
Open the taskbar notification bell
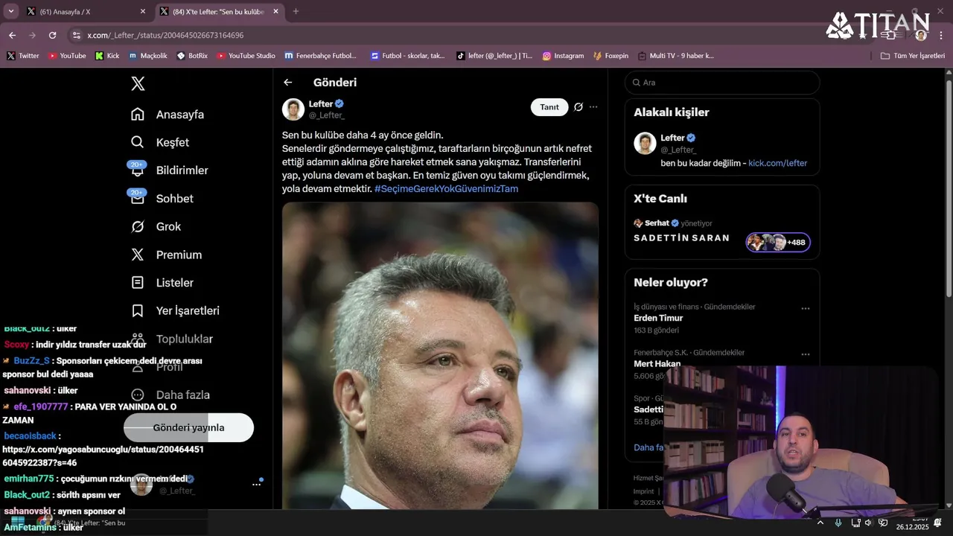938,523
